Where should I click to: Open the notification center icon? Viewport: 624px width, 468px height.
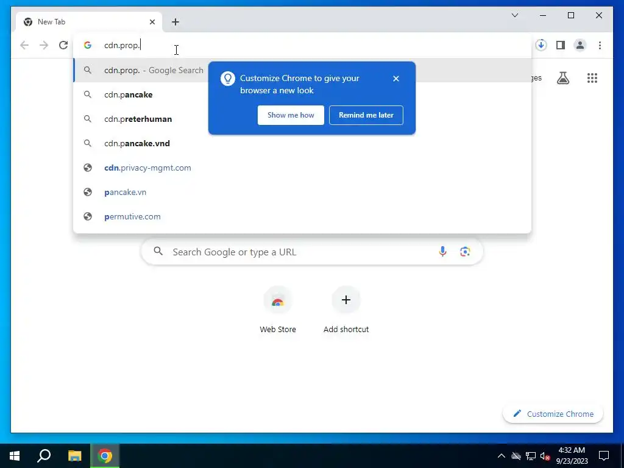pyautogui.click(x=604, y=456)
